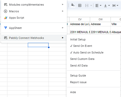Click the 'Adresse de La L' cell
Image resolution: width=121 pixels, height=97 pixels.
pos(80,24)
